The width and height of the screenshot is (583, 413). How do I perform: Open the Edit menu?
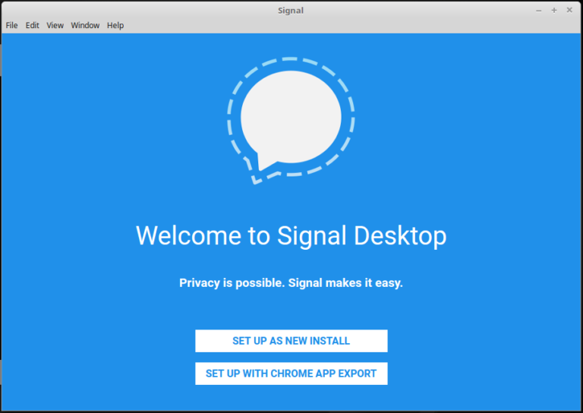pyautogui.click(x=32, y=25)
